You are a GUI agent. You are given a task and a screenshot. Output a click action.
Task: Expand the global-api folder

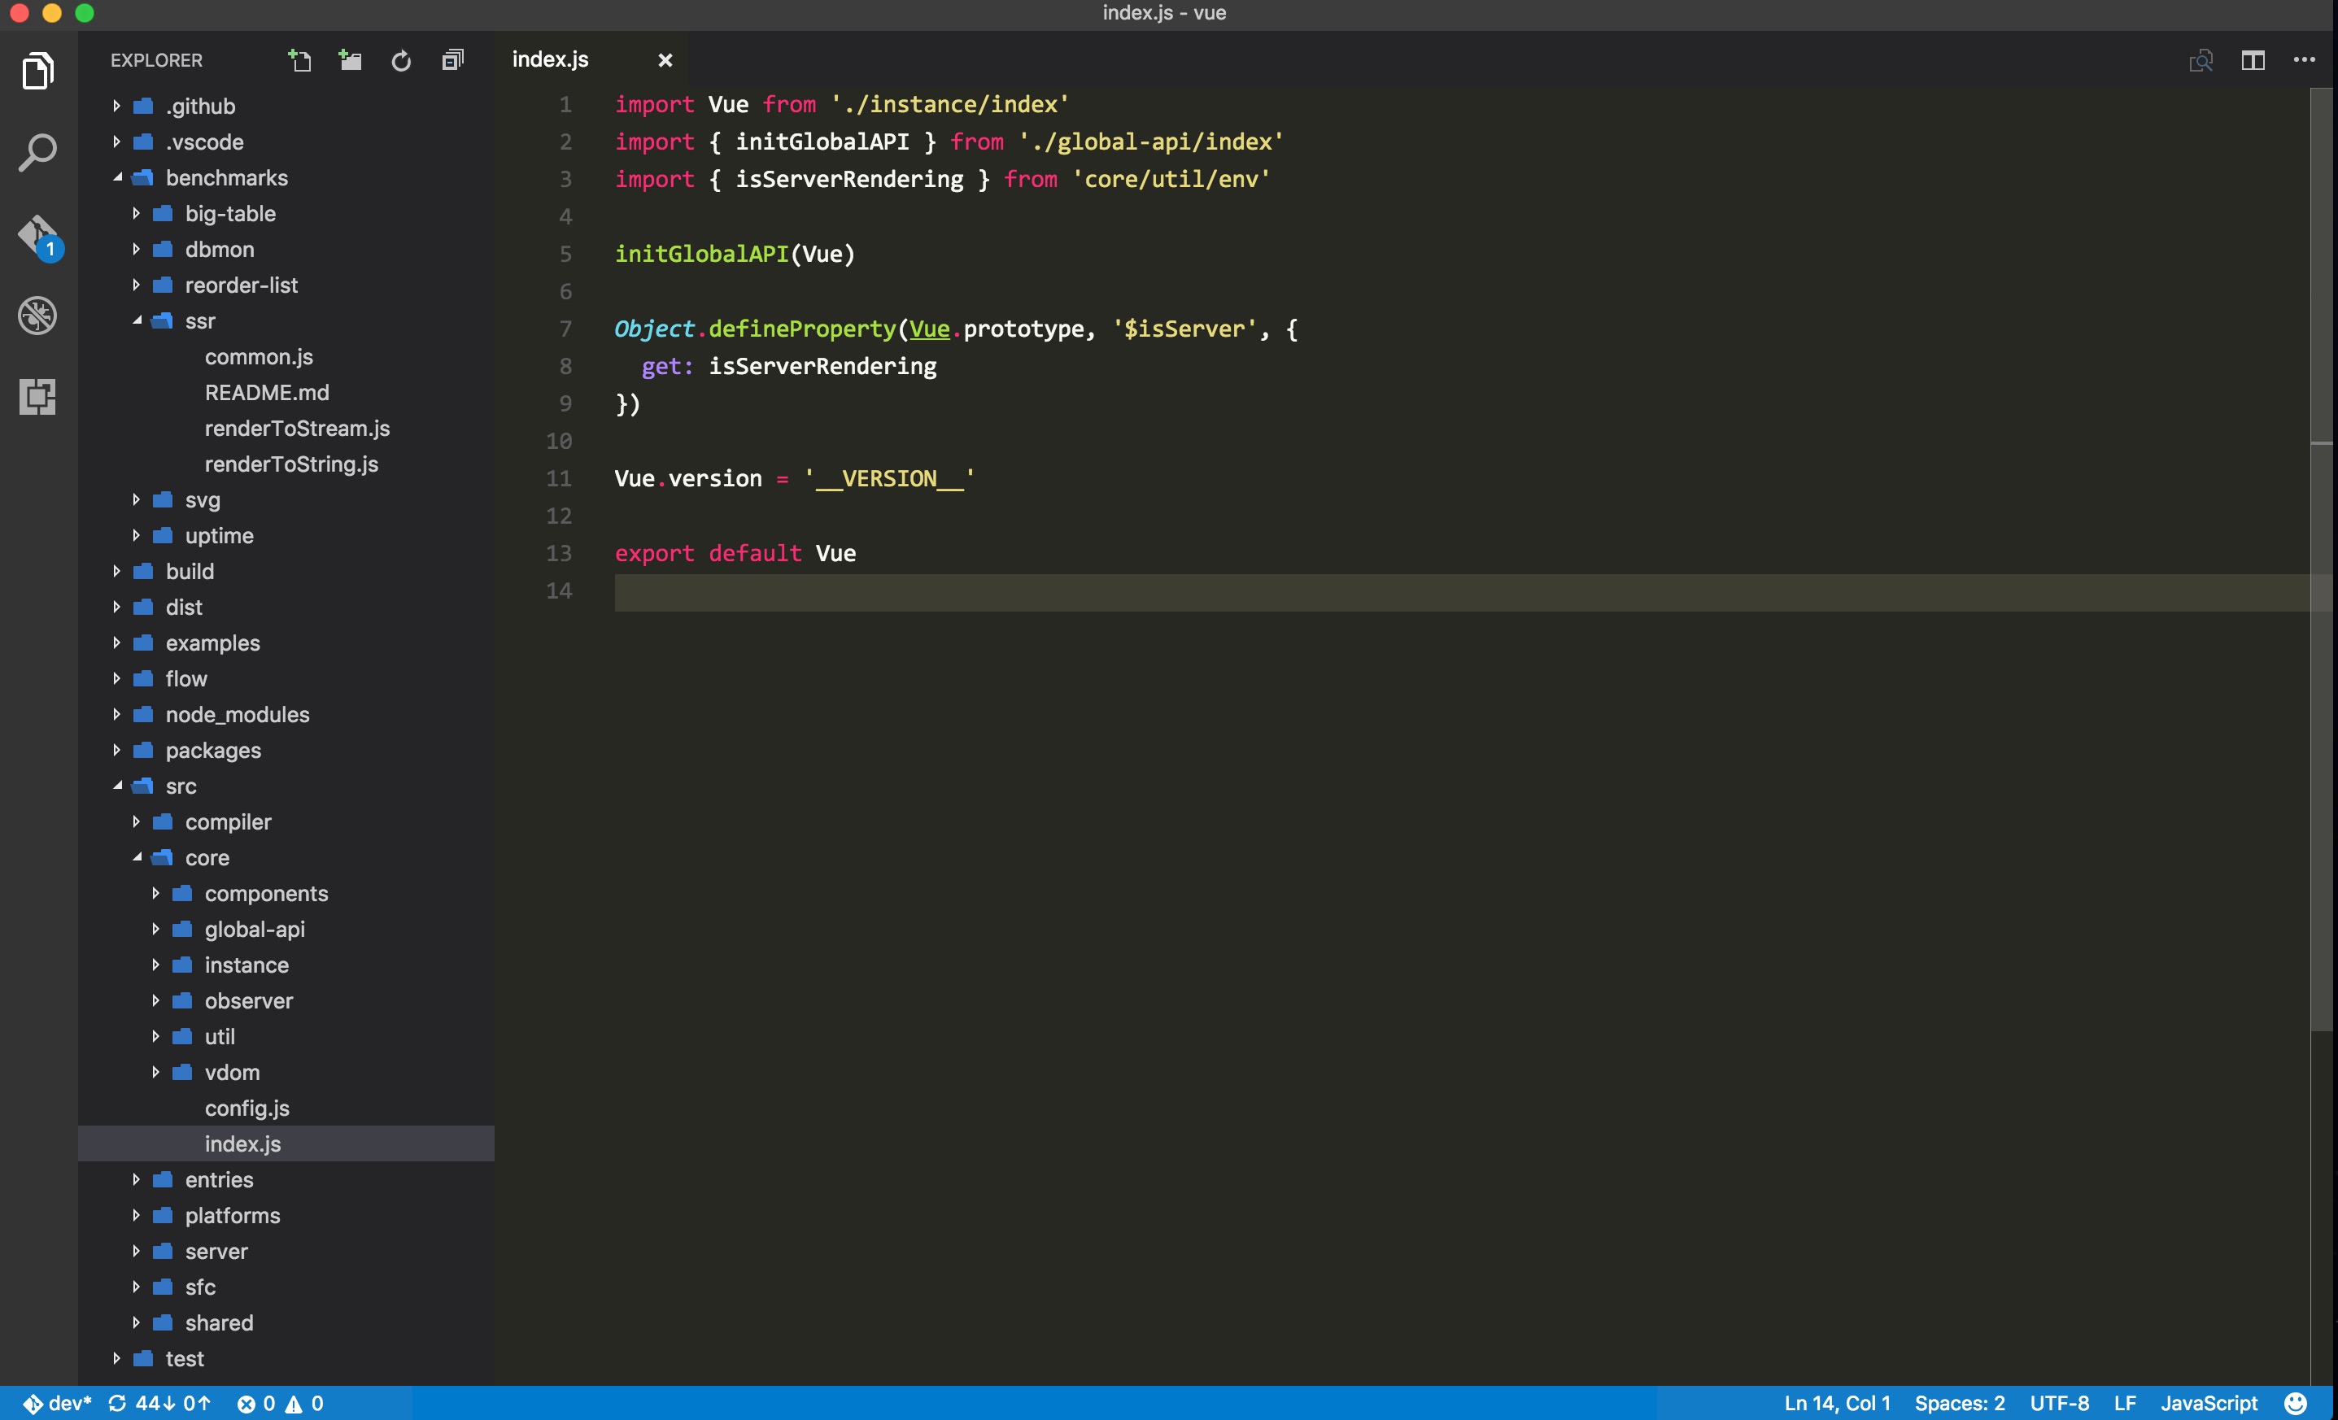pyautogui.click(x=286, y=930)
